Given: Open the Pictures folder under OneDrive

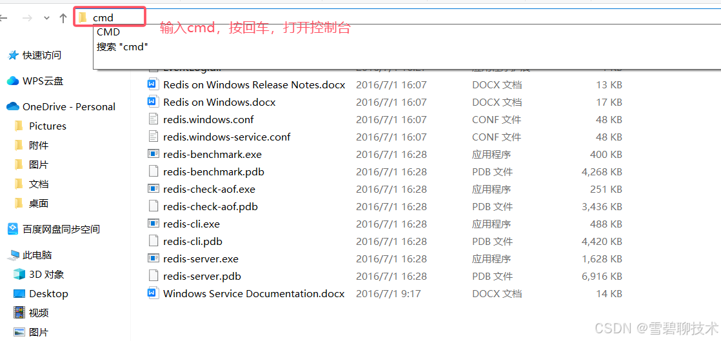Looking at the screenshot, I should (47, 126).
